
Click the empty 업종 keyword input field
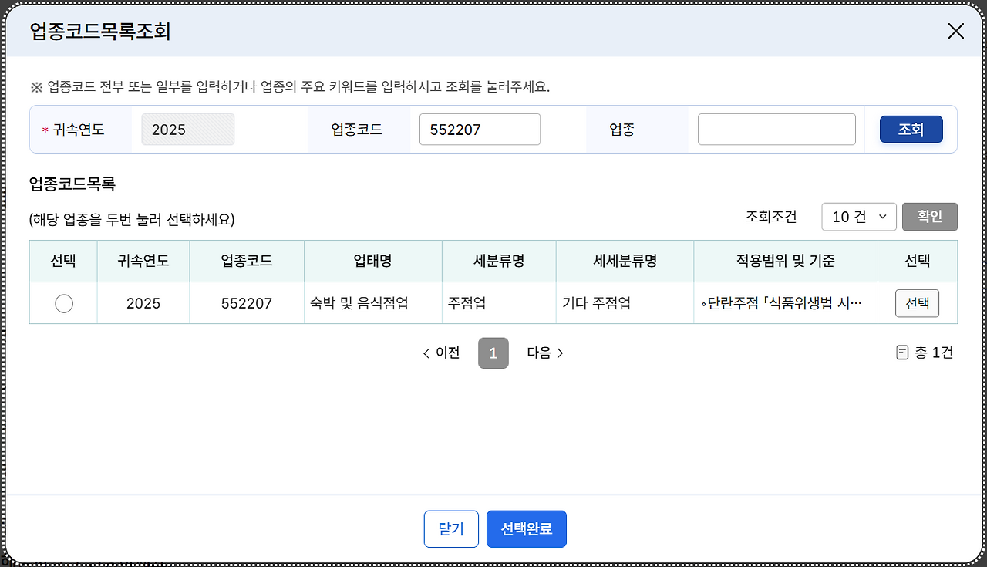point(776,130)
